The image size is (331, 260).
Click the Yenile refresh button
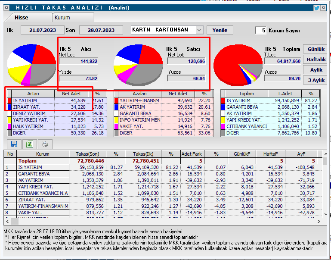tap(220, 30)
